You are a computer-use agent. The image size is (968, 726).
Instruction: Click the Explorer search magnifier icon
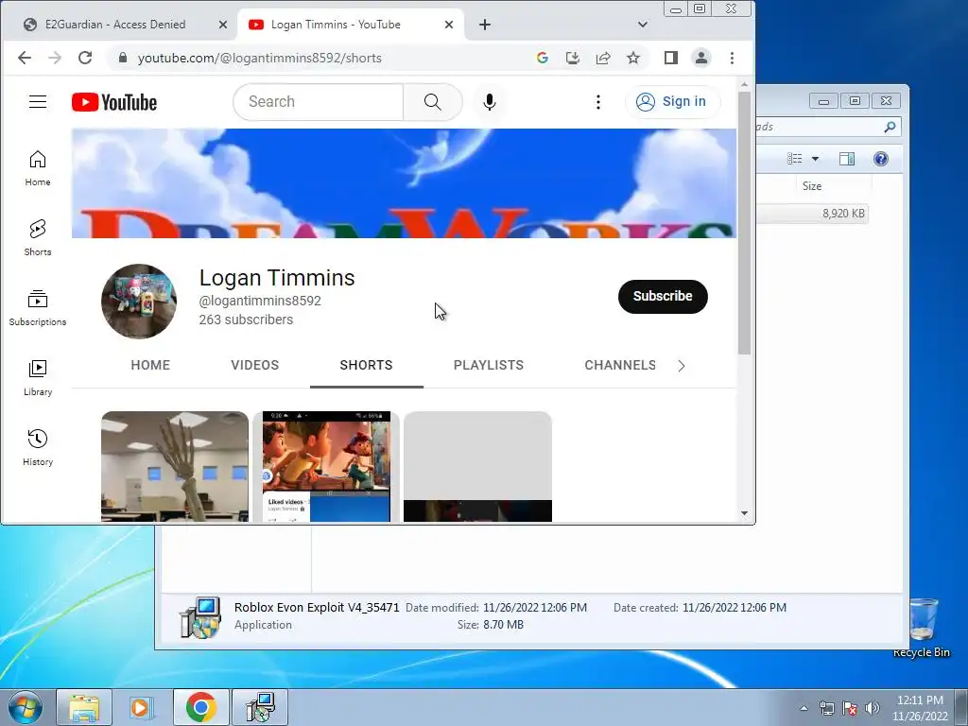[x=890, y=127]
